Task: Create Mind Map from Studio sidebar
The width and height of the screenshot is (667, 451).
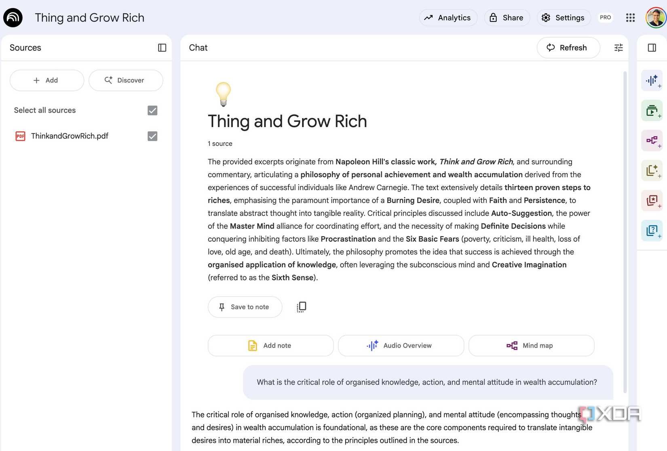Action: click(652, 140)
